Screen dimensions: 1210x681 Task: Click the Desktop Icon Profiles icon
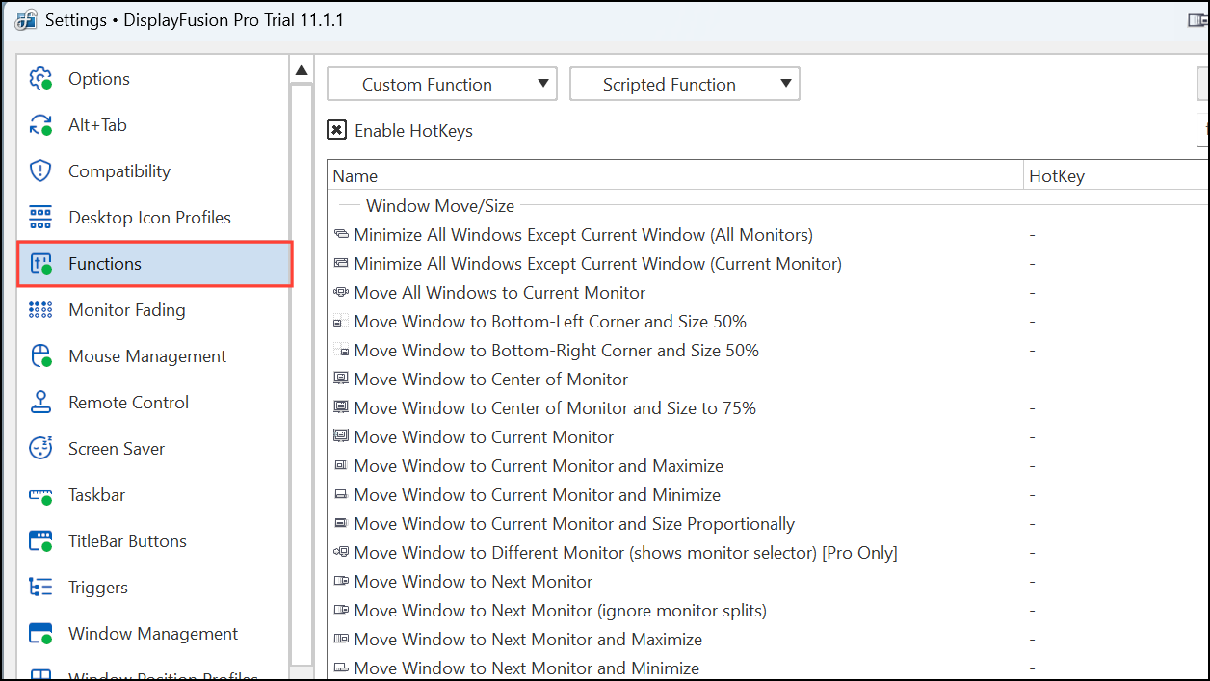pyautogui.click(x=40, y=218)
